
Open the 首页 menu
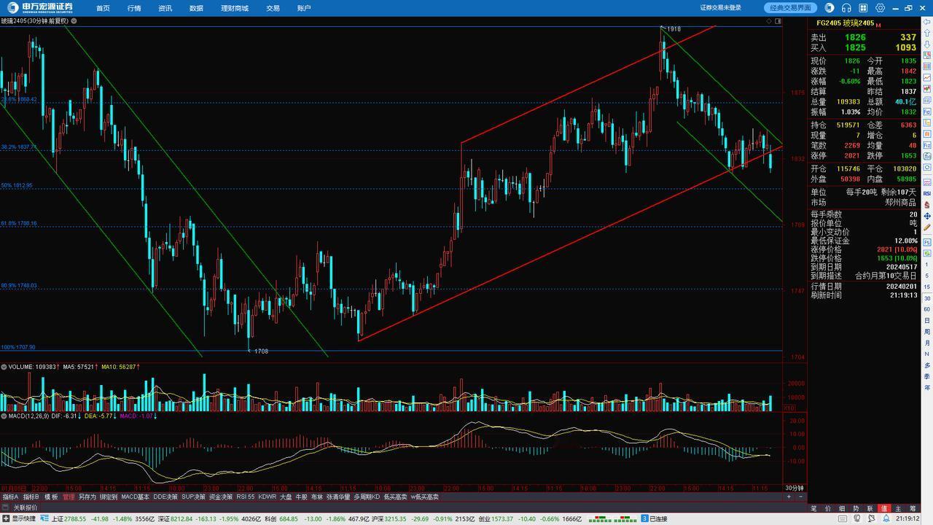(103, 8)
